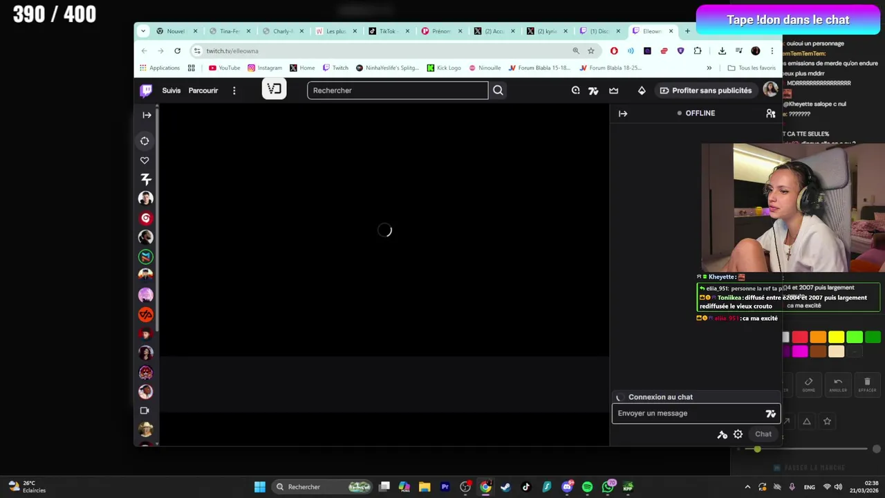Open the Ninouille bookmark
Image resolution: width=885 pixels, height=498 pixels.
click(485, 68)
